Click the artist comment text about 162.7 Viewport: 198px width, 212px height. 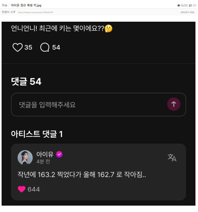[82, 175]
